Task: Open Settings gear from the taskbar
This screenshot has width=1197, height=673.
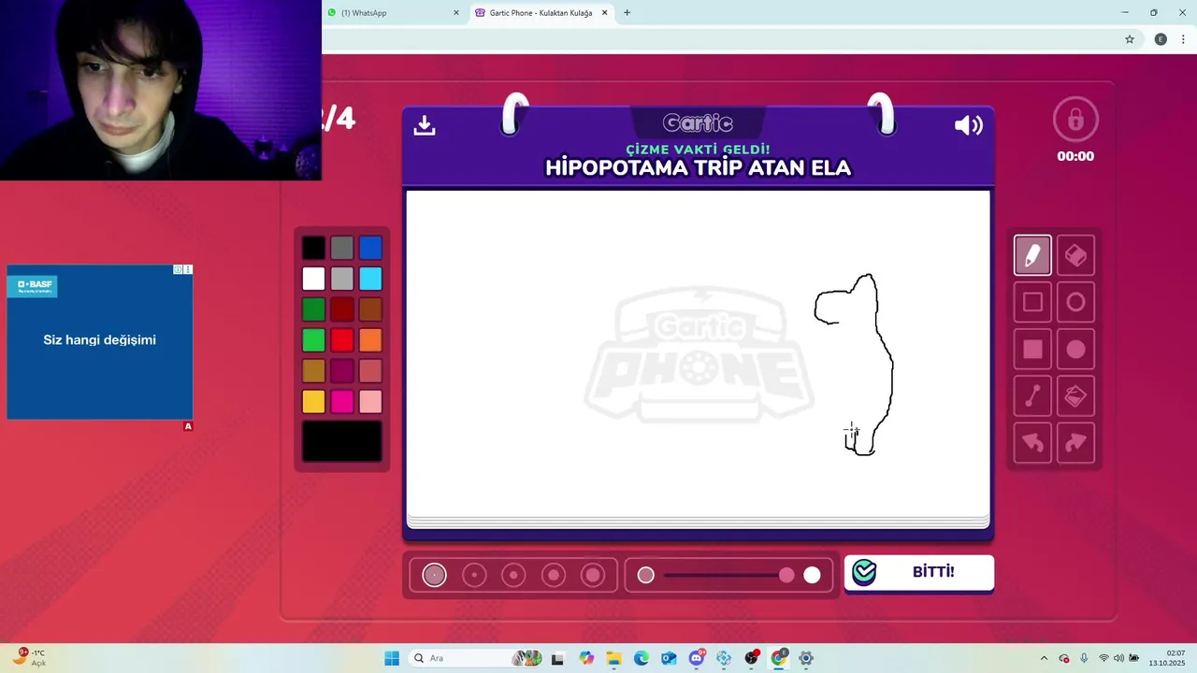Action: [806, 658]
